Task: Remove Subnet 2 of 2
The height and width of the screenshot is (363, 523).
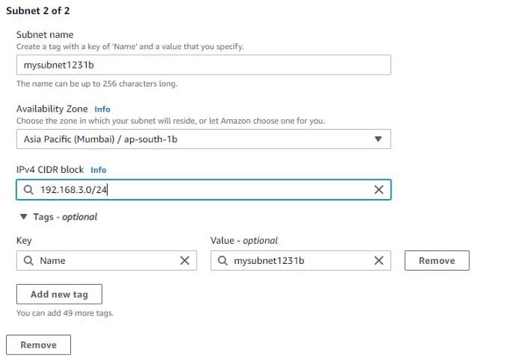Action: coord(38,344)
